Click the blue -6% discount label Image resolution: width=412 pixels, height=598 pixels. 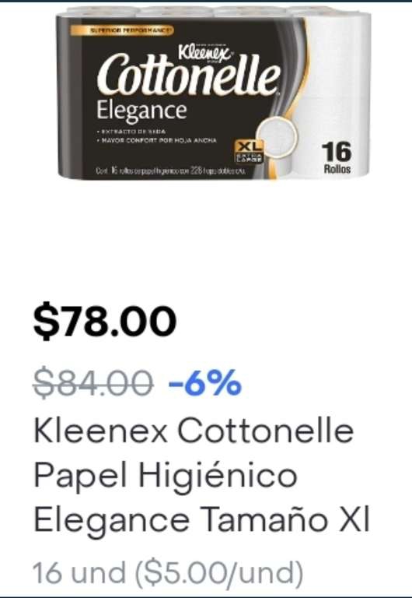[205, 382]
